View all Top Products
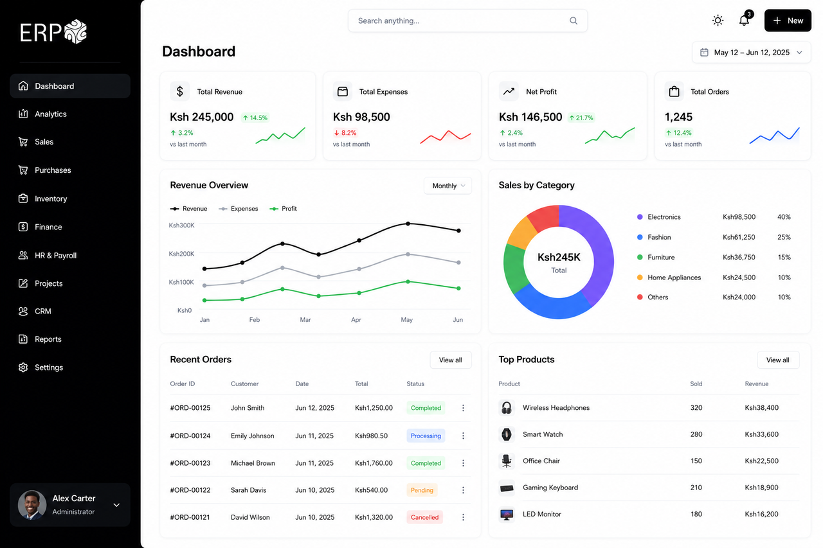 point(778,360)
